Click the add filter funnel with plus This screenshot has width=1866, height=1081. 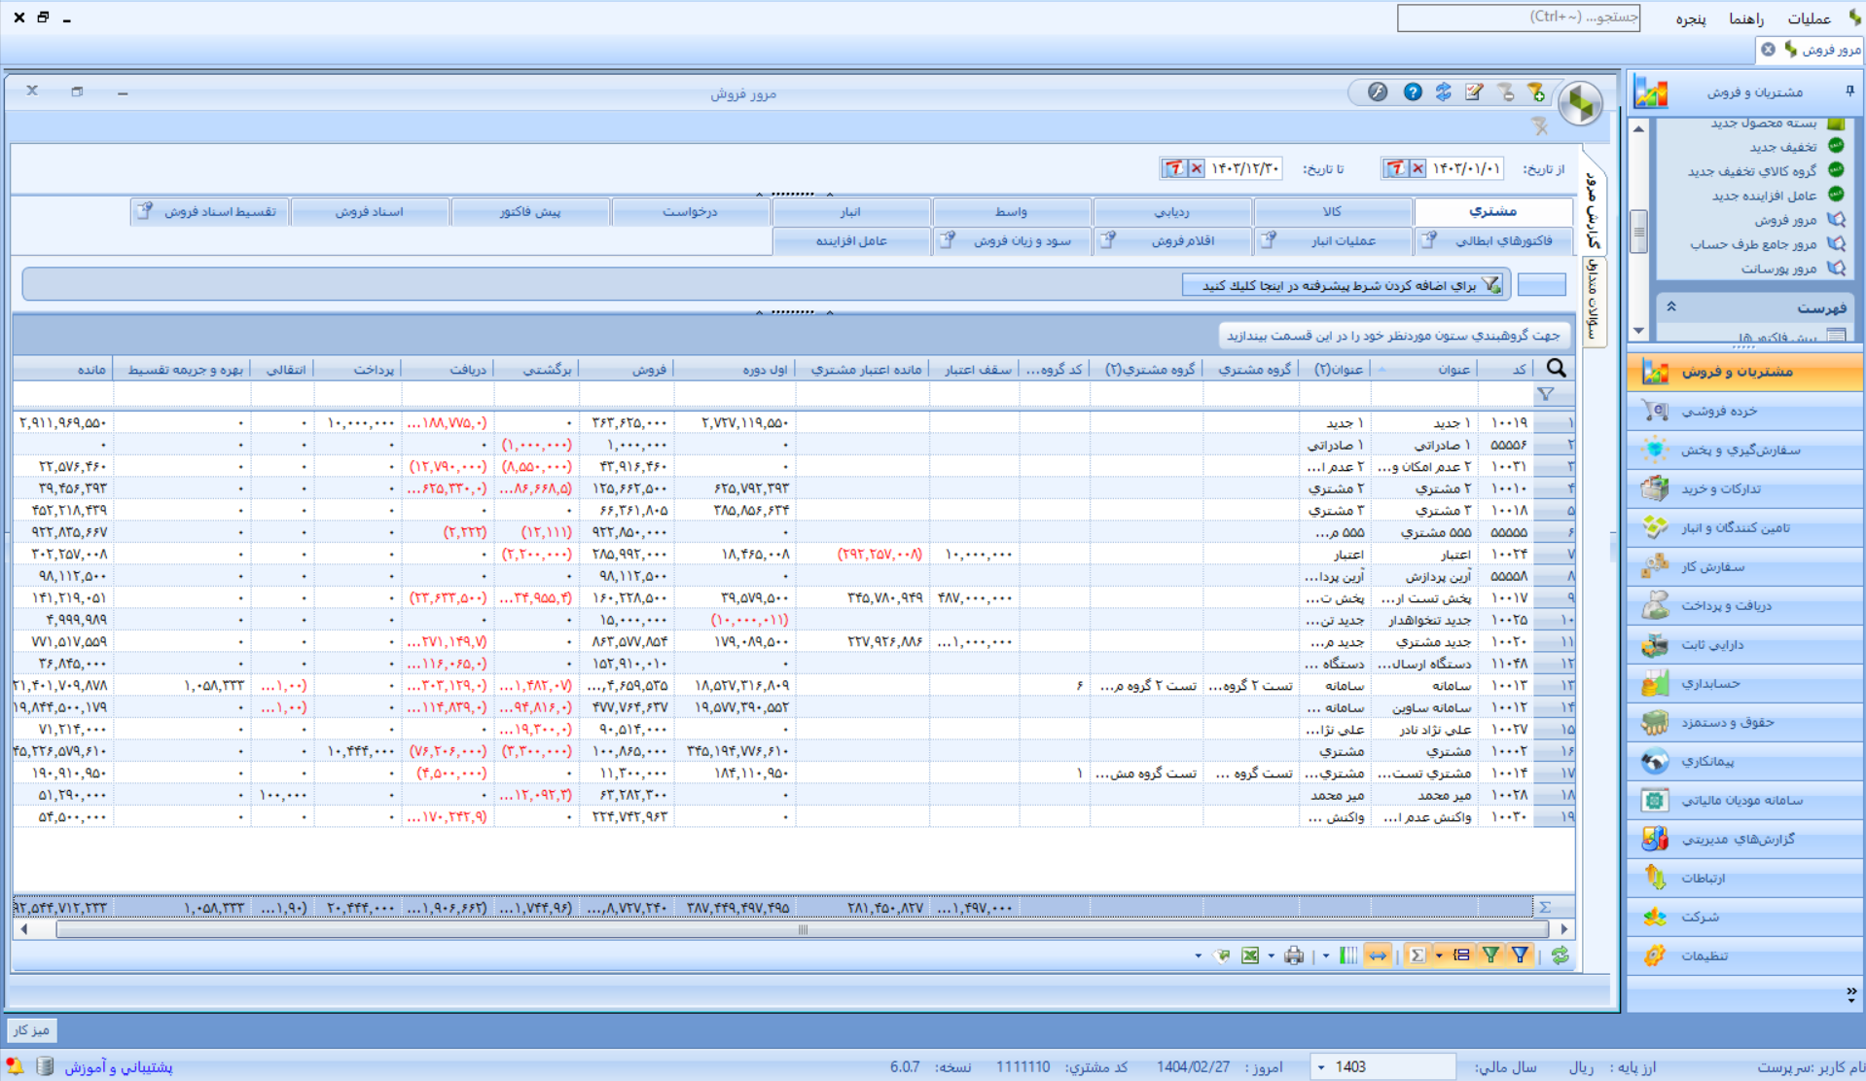(x=1536, y=92)
